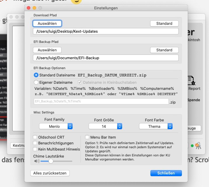The image size is (209, 187).
Task: Click the green status dot in background window
Action: click(192, 146)
